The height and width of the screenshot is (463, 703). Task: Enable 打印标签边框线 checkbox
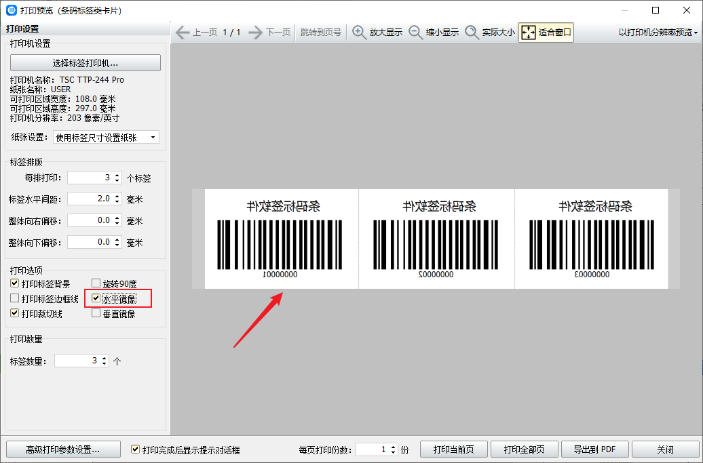pos(14,298)
